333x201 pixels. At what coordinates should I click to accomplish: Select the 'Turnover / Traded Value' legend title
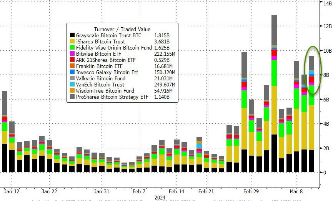(122, 29)
